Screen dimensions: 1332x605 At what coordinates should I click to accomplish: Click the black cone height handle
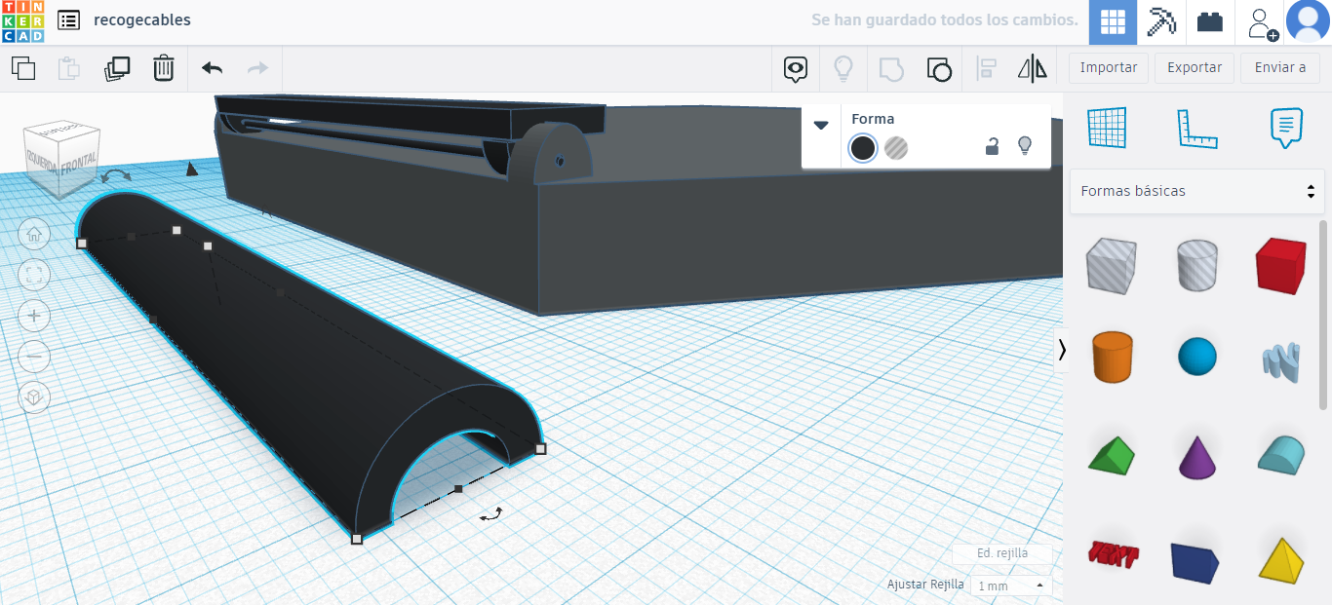point(192,170)
